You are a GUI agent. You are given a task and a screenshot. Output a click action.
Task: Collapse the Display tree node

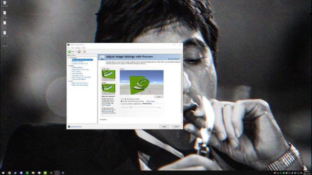tap(69, 66)
